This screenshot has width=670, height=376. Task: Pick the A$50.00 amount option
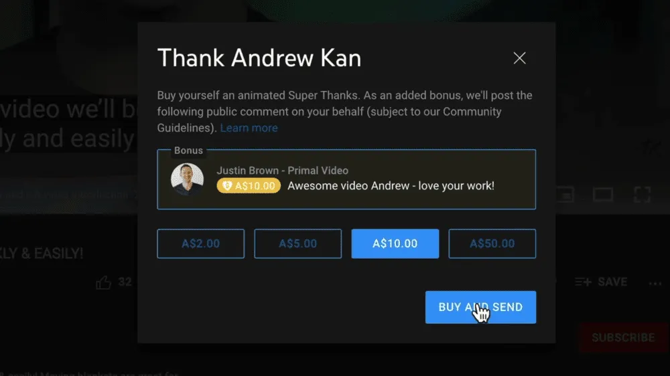492,244
